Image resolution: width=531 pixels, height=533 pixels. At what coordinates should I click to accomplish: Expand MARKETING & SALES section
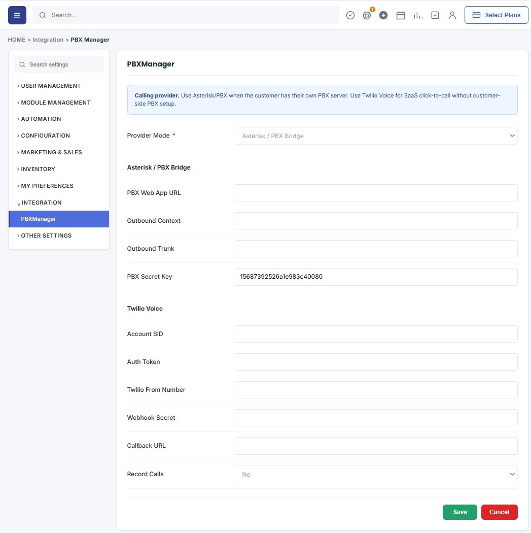pyautogui.click(x=50, y=152)
